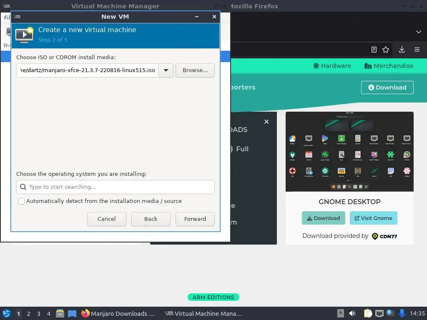Click the clock showing 14:35
This screenshot has width=427, height=320.
coord(417,314)
